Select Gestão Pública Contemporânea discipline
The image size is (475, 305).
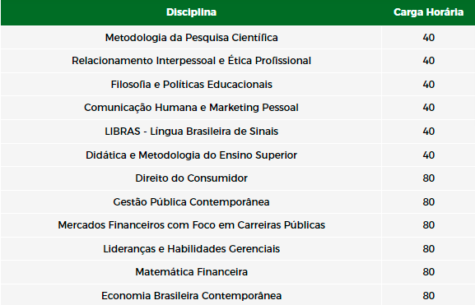click(x=191, y=201)
